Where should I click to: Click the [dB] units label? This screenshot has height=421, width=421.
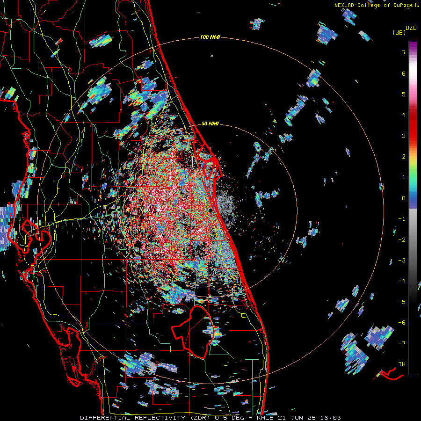(399, 32)
